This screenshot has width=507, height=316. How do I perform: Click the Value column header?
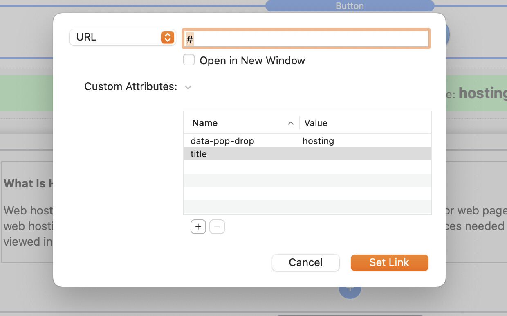point(365,123)
